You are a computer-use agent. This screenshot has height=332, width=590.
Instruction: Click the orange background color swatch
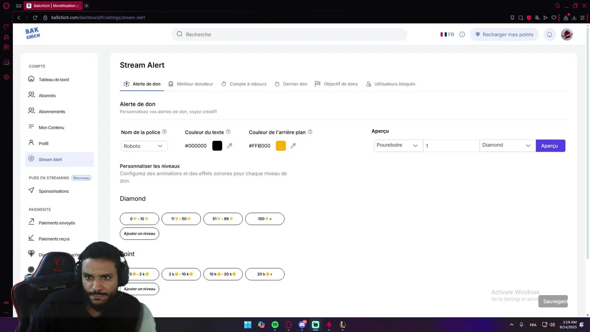281,146
